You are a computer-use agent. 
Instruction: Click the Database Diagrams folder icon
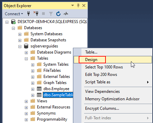click(x=33, y=52)
